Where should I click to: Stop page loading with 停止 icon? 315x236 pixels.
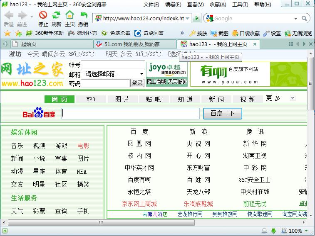[43, 15]
